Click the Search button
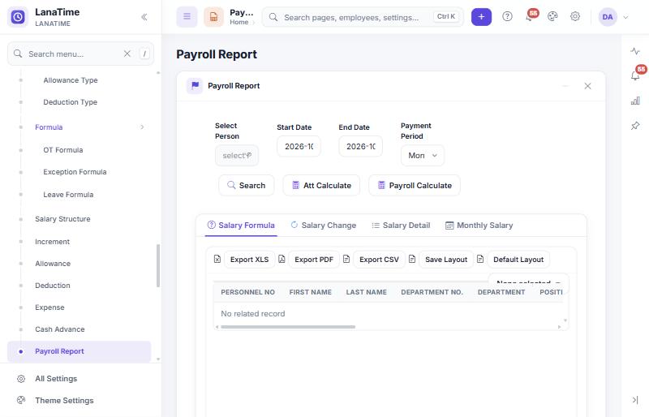 (x=247, y=185)
